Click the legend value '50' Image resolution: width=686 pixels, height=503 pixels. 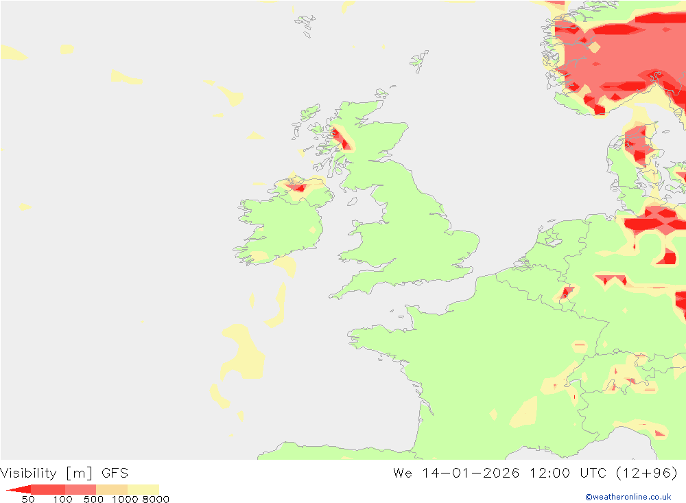point(28,500)
